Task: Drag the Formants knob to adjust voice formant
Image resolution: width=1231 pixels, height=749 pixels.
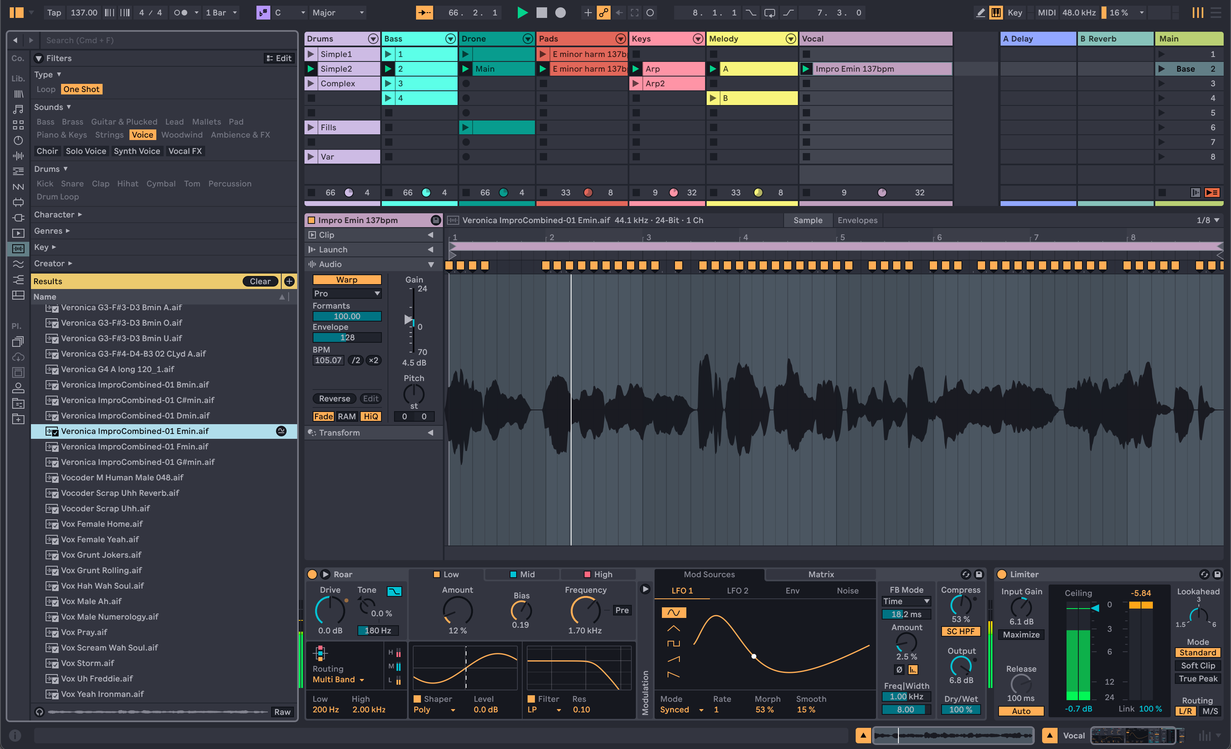Action: (346, 315)
